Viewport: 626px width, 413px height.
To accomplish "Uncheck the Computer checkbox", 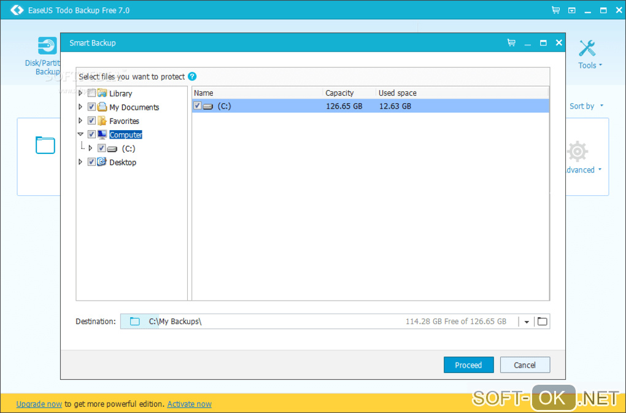I will 91,134.
